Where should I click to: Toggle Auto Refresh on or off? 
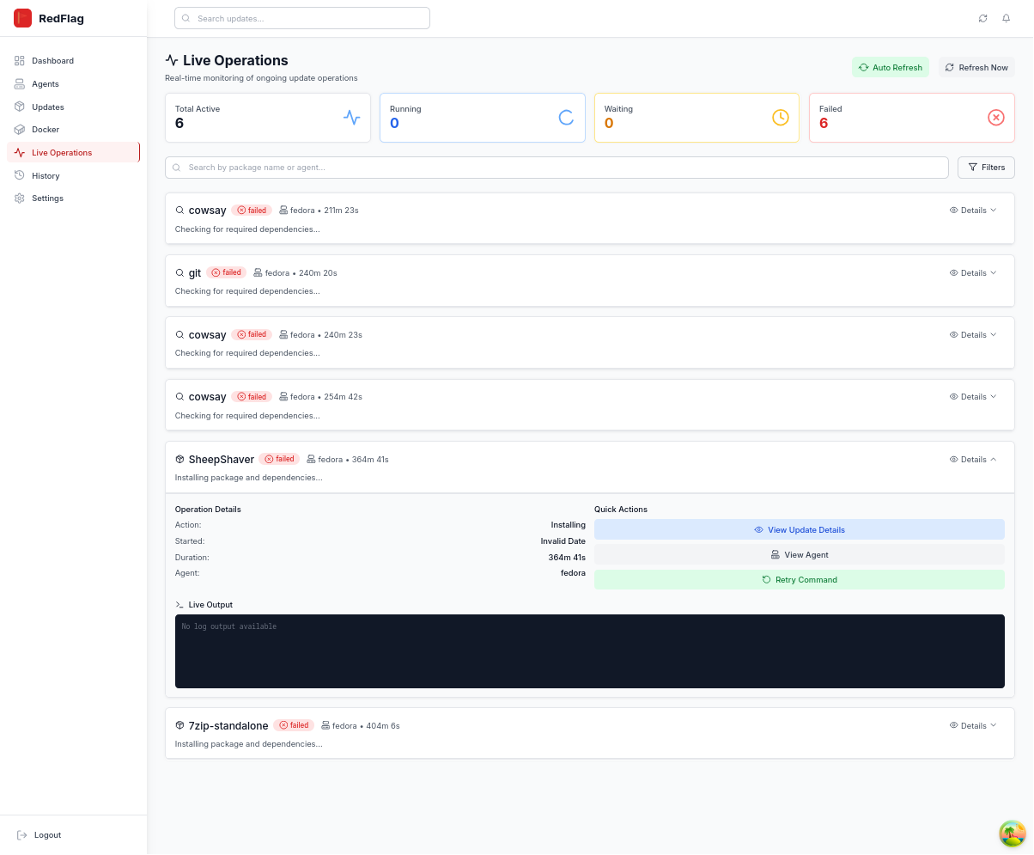891,67
